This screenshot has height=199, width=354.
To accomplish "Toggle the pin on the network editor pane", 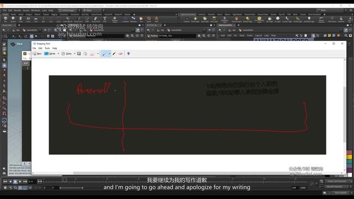I will (346, 30).
